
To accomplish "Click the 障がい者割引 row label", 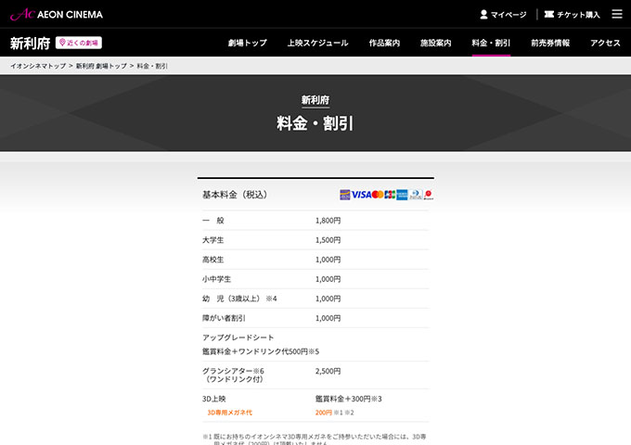I will (x=224, y=318).
